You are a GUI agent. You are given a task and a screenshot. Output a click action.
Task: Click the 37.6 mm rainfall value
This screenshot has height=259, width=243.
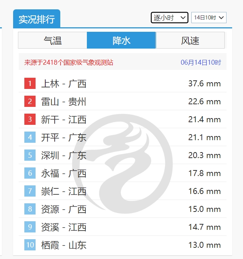pos(204,83)
